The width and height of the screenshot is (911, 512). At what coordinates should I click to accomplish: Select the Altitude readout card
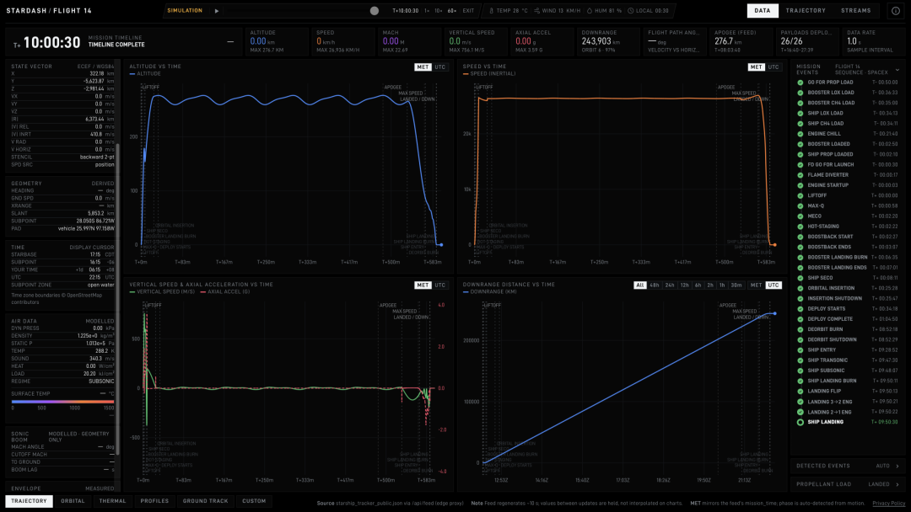(x=278, y=41)
